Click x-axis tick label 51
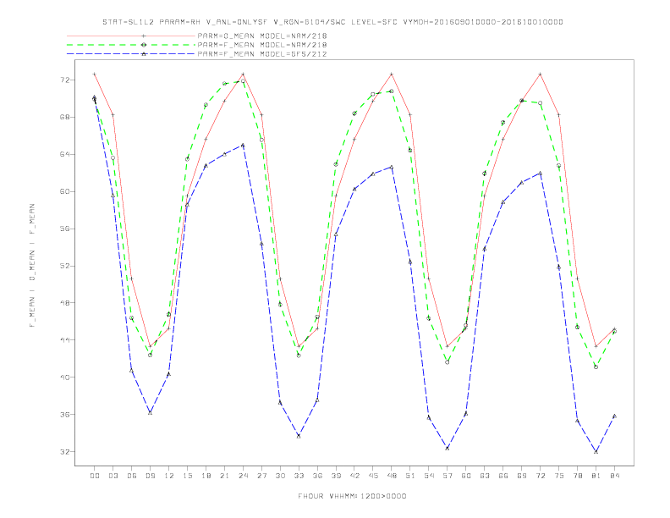Viewport: 670px width, 518px height. (x=410, y=476)
